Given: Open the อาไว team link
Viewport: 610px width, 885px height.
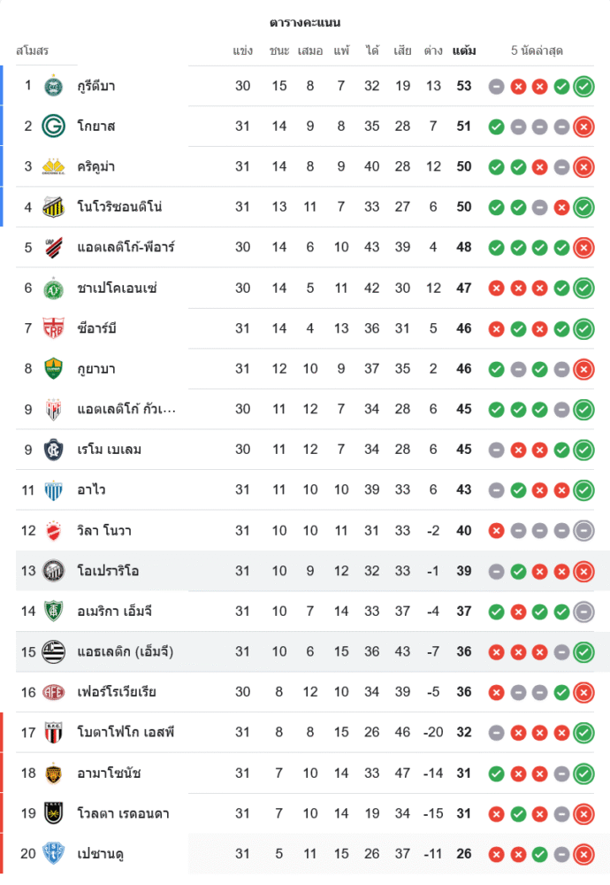Looking at the screenshot, I should (92, 490).
